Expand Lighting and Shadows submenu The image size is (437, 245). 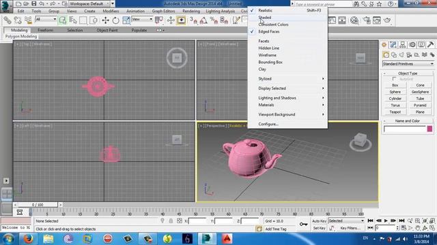tap(287, 98)
